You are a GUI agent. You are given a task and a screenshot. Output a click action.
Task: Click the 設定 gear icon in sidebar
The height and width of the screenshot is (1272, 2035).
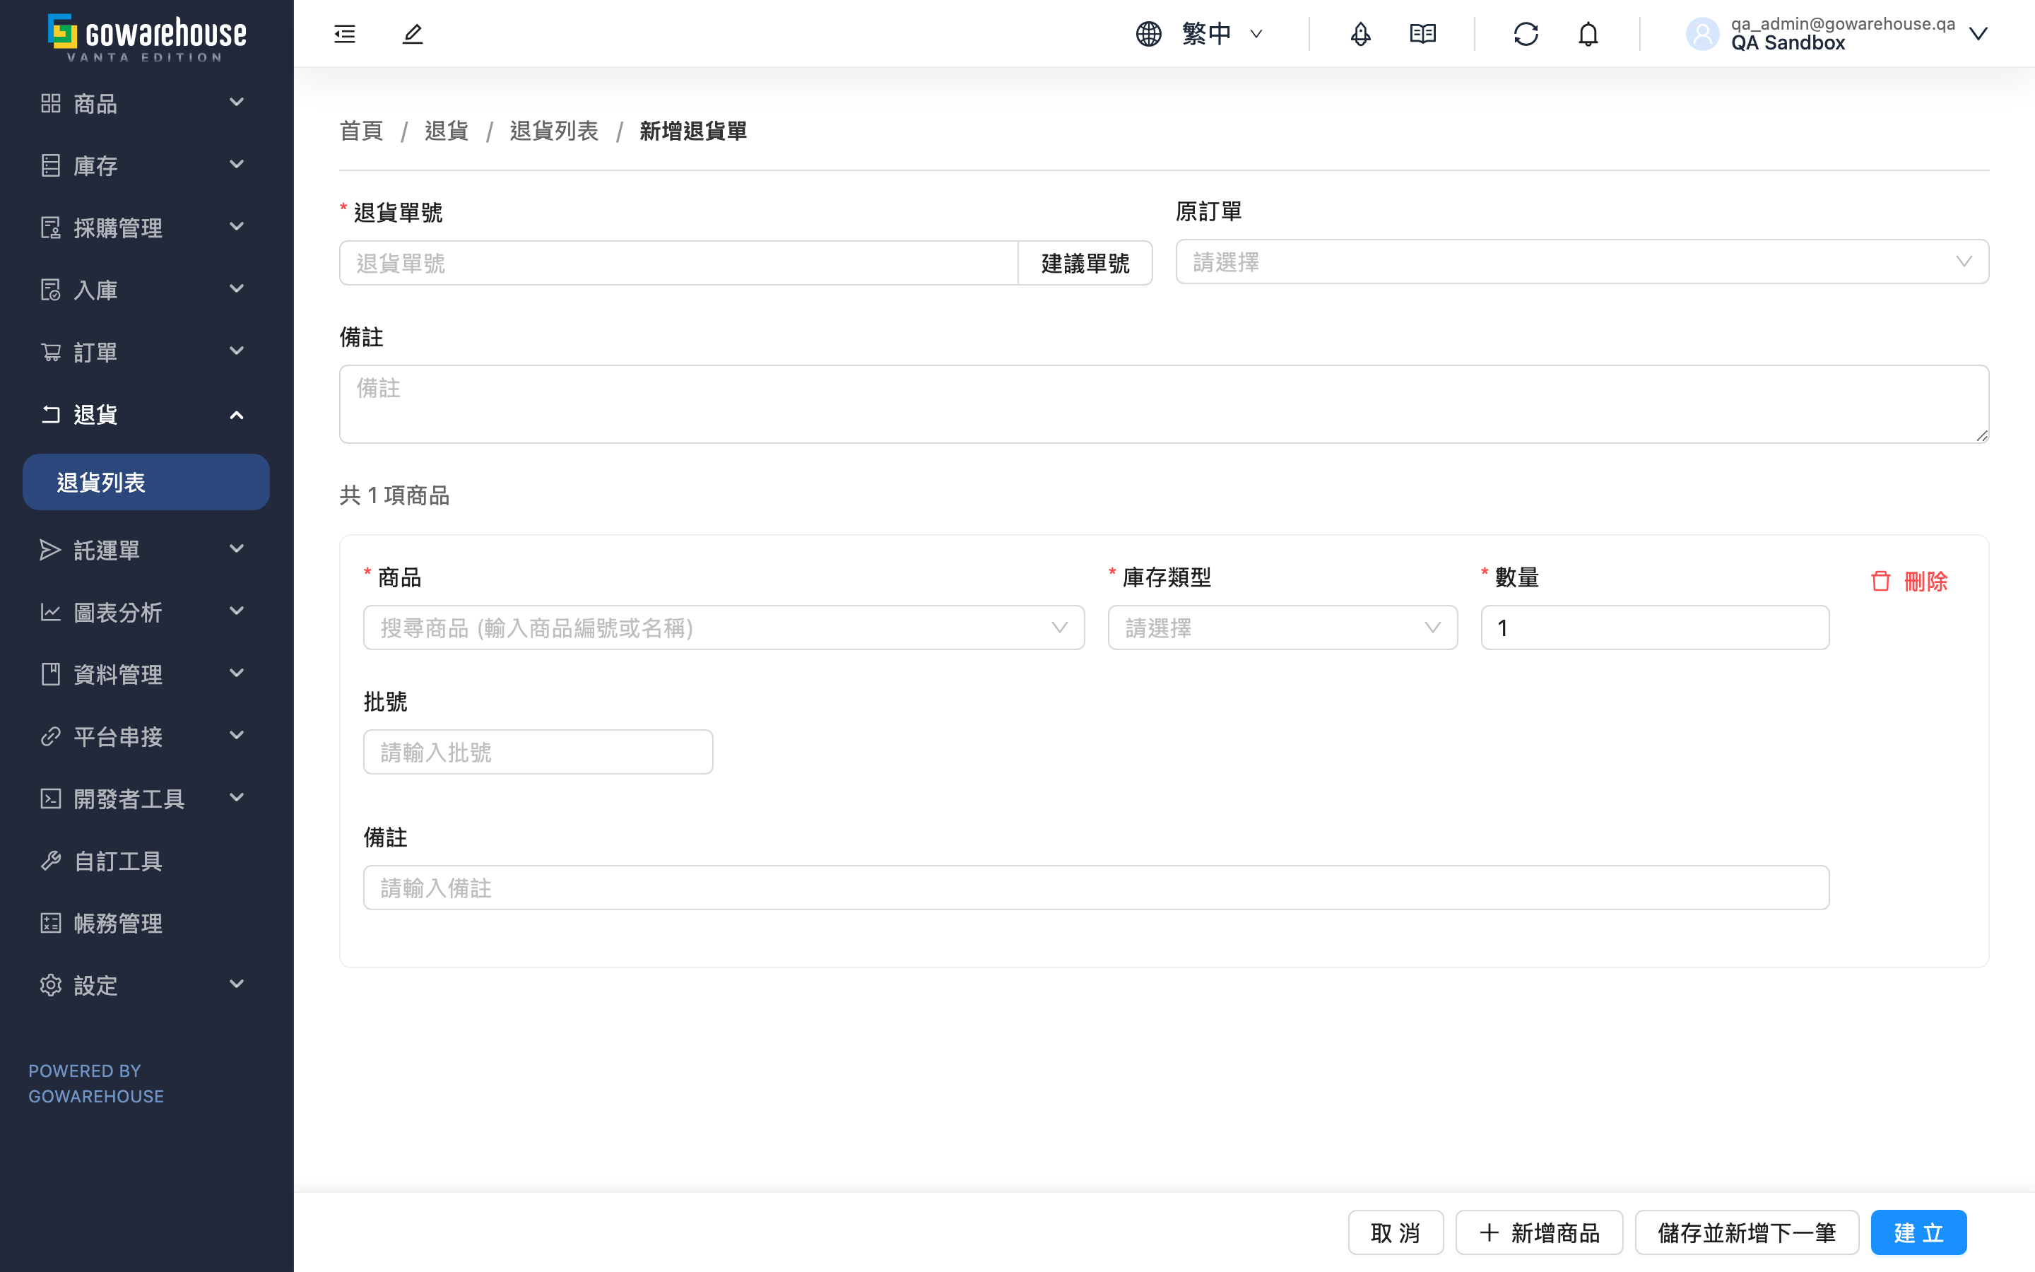pyautogui.click(x=50, y=985)
